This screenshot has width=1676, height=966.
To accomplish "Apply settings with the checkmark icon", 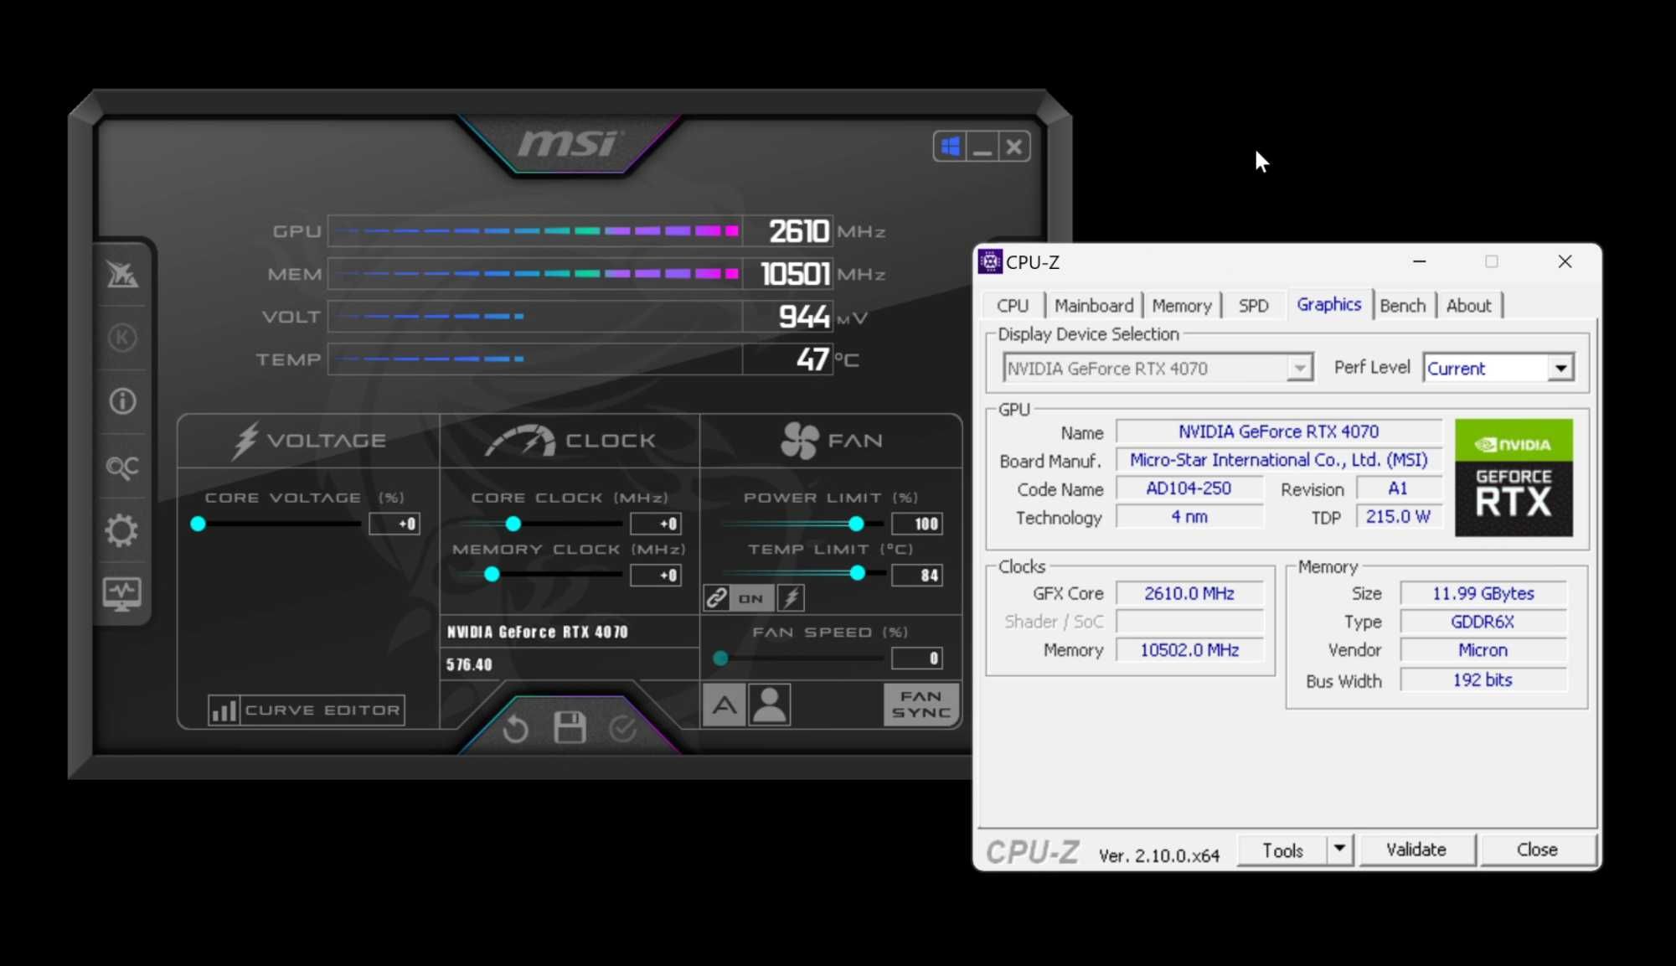I will coord(622,728).
